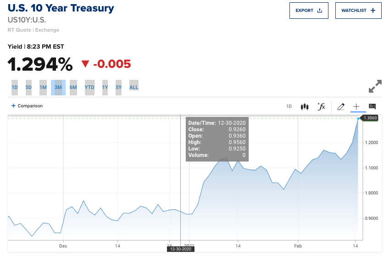Expand chart to full screen

[x=375, y=87]
